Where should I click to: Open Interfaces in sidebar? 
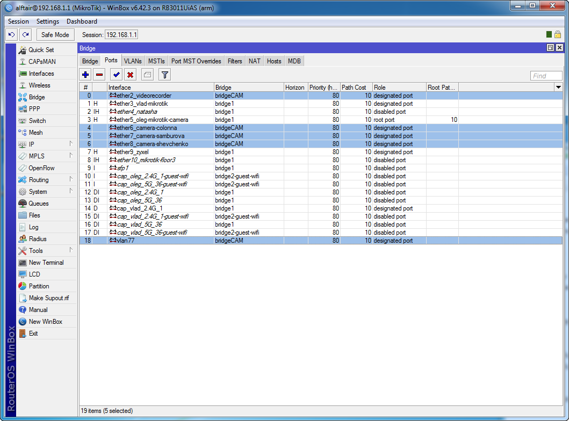(x=47, y=74)
